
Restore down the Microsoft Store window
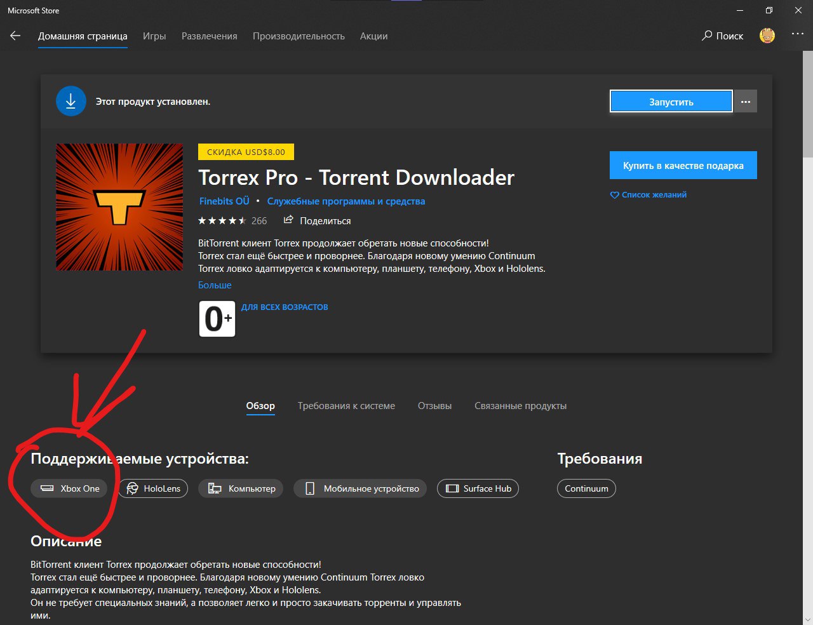769,10
